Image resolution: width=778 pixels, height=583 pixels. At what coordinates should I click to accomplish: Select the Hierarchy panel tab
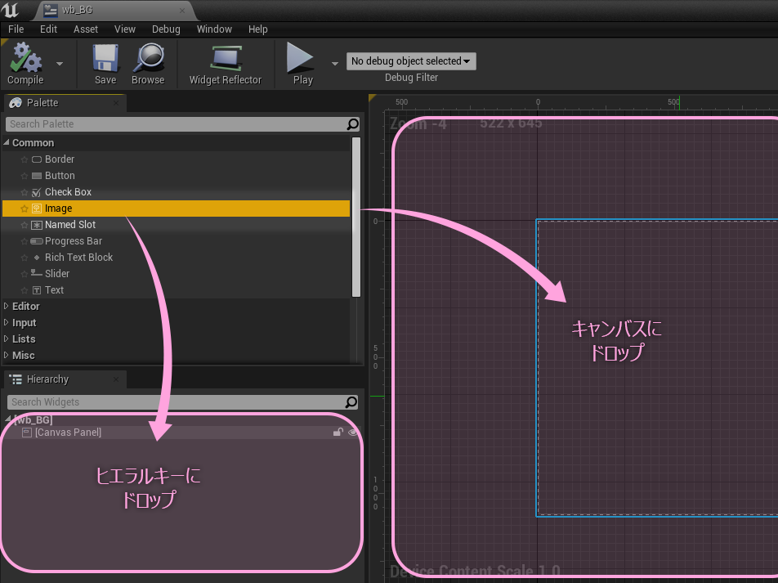point(65,379)
